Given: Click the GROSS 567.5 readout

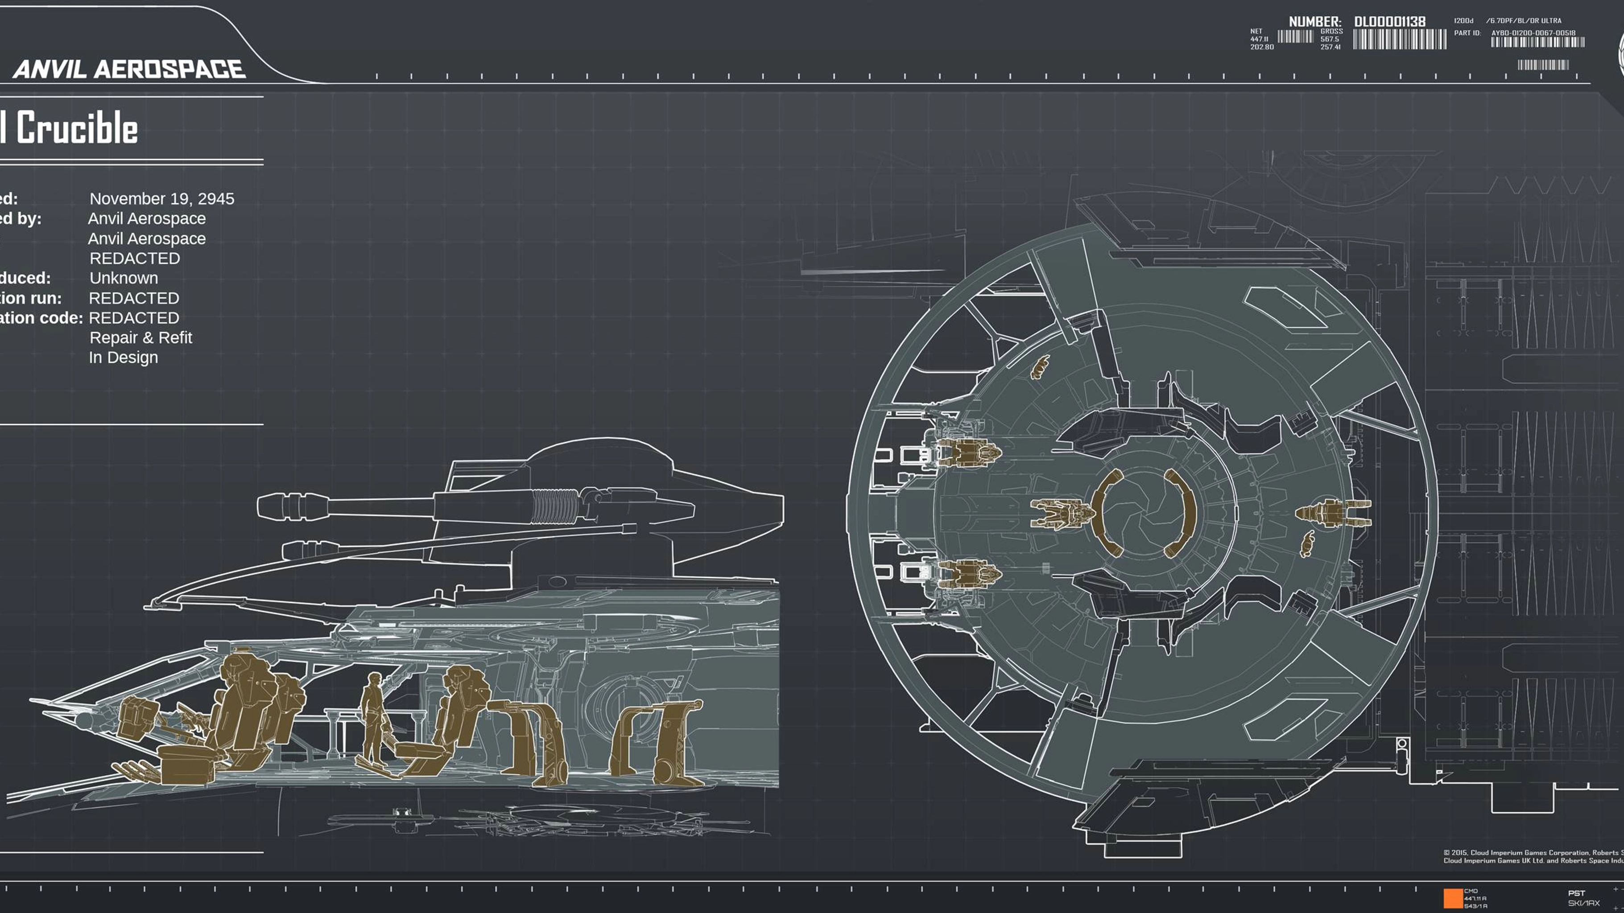Looking at the screenshot, I should point(1331,39).
